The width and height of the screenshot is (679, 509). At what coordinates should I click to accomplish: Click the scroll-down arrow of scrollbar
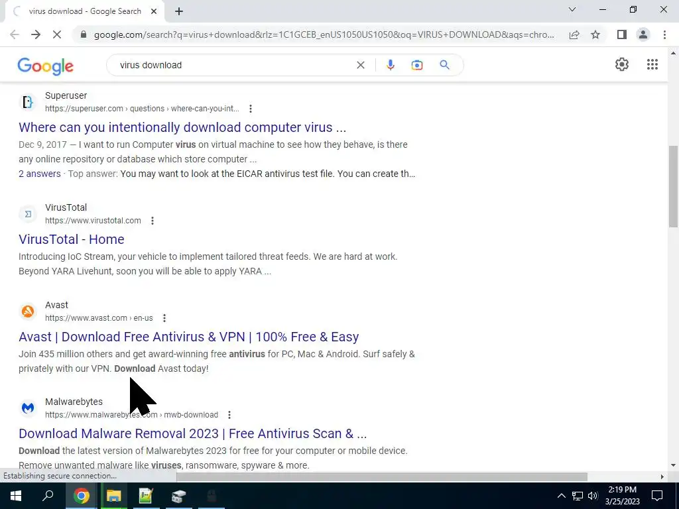pyautogui.click(x=673, y=466)
